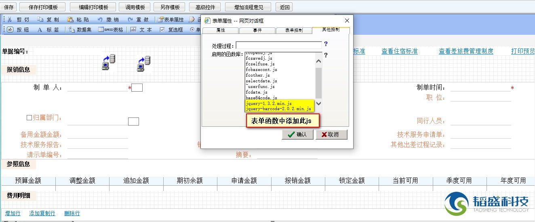Toggle the 归属部门 checkbox

[29, 118]
